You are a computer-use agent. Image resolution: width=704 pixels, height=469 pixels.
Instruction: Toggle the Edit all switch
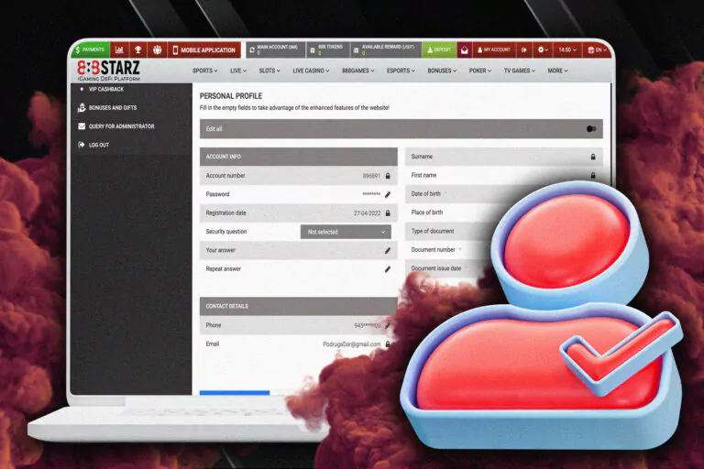coord(591,129)
